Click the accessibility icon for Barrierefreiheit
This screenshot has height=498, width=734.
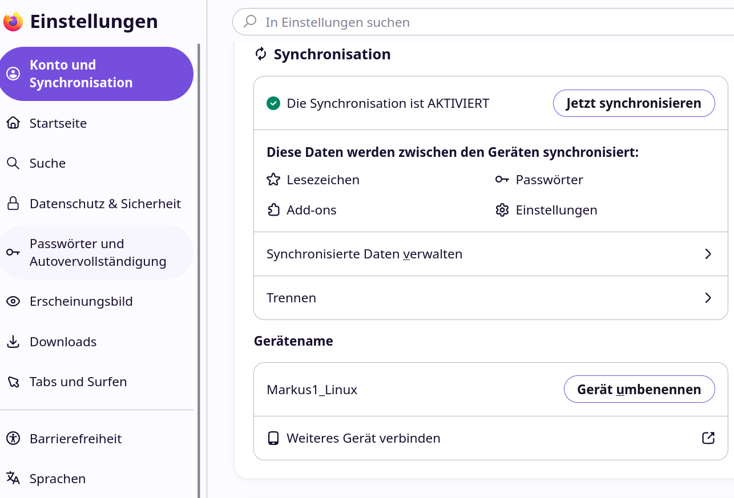[x=13, y=439]
